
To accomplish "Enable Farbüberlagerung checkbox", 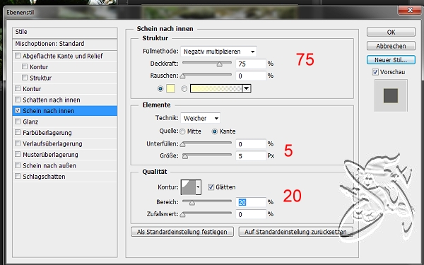I will (x=18, y=132).
